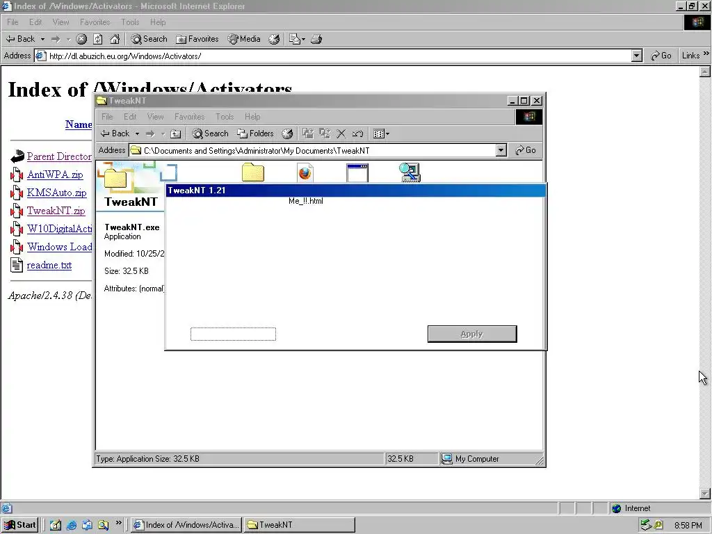
Task: Expand the Quick Launch overflow chevron
Action: 118,523
